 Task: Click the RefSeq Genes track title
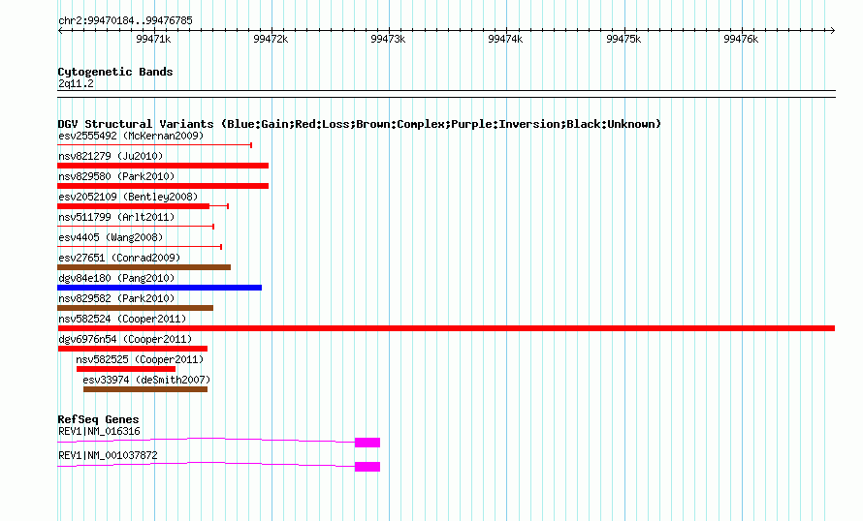(98, 419)
